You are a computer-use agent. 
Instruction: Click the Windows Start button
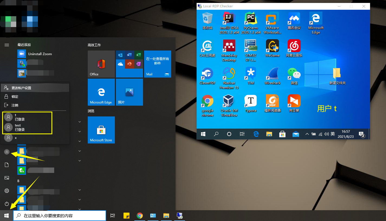7,216
